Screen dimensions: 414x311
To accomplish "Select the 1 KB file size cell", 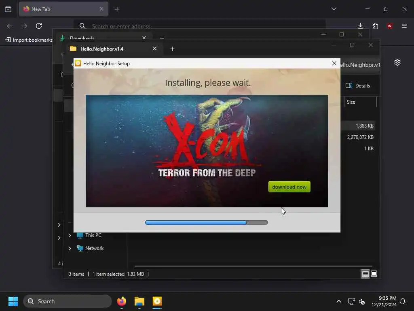I will coord(369,148).
